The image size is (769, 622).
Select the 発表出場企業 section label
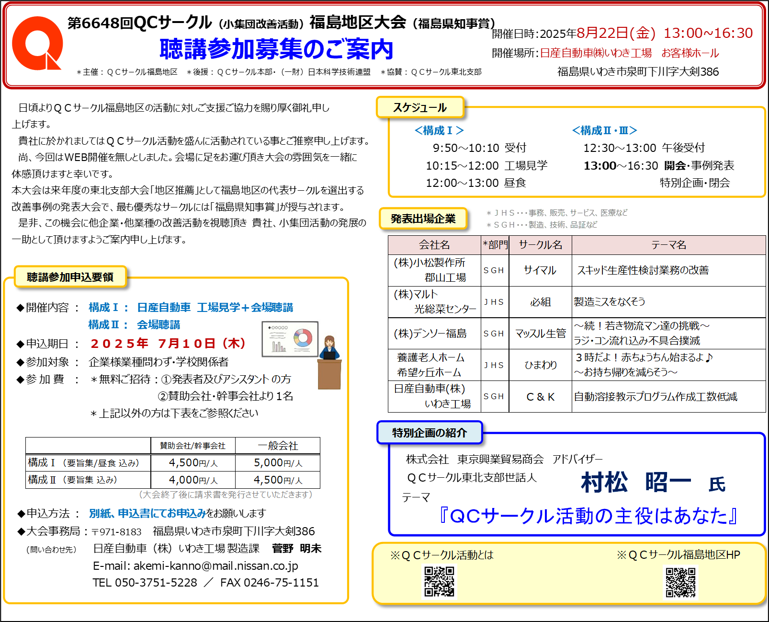(x=423, y=219)
